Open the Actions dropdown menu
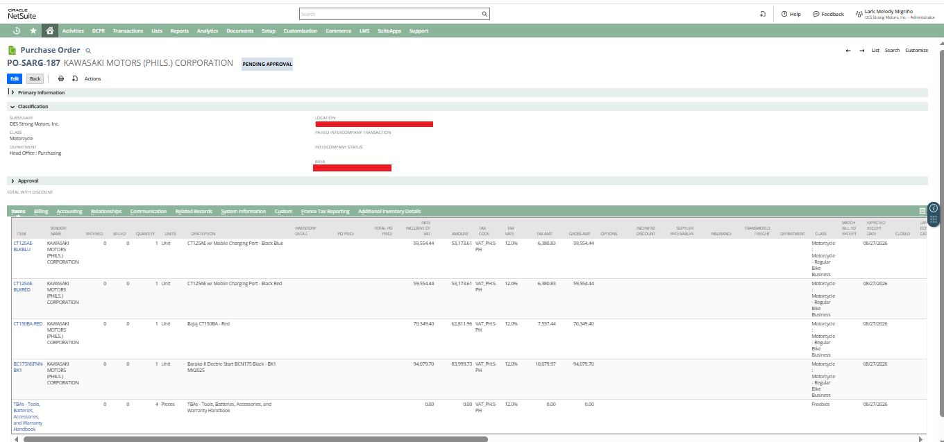Screen dimensions: 944x442 click(x=93, y=78)
